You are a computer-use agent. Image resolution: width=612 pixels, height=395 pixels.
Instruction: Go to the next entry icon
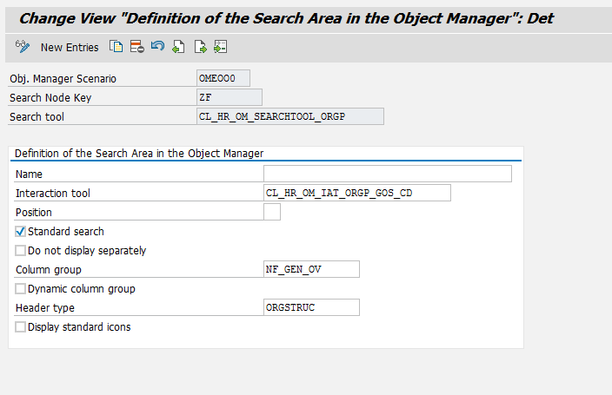(x=200, y=47)
